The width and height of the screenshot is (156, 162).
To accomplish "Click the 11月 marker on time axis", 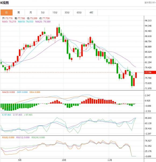I will (x=110, y=160).
